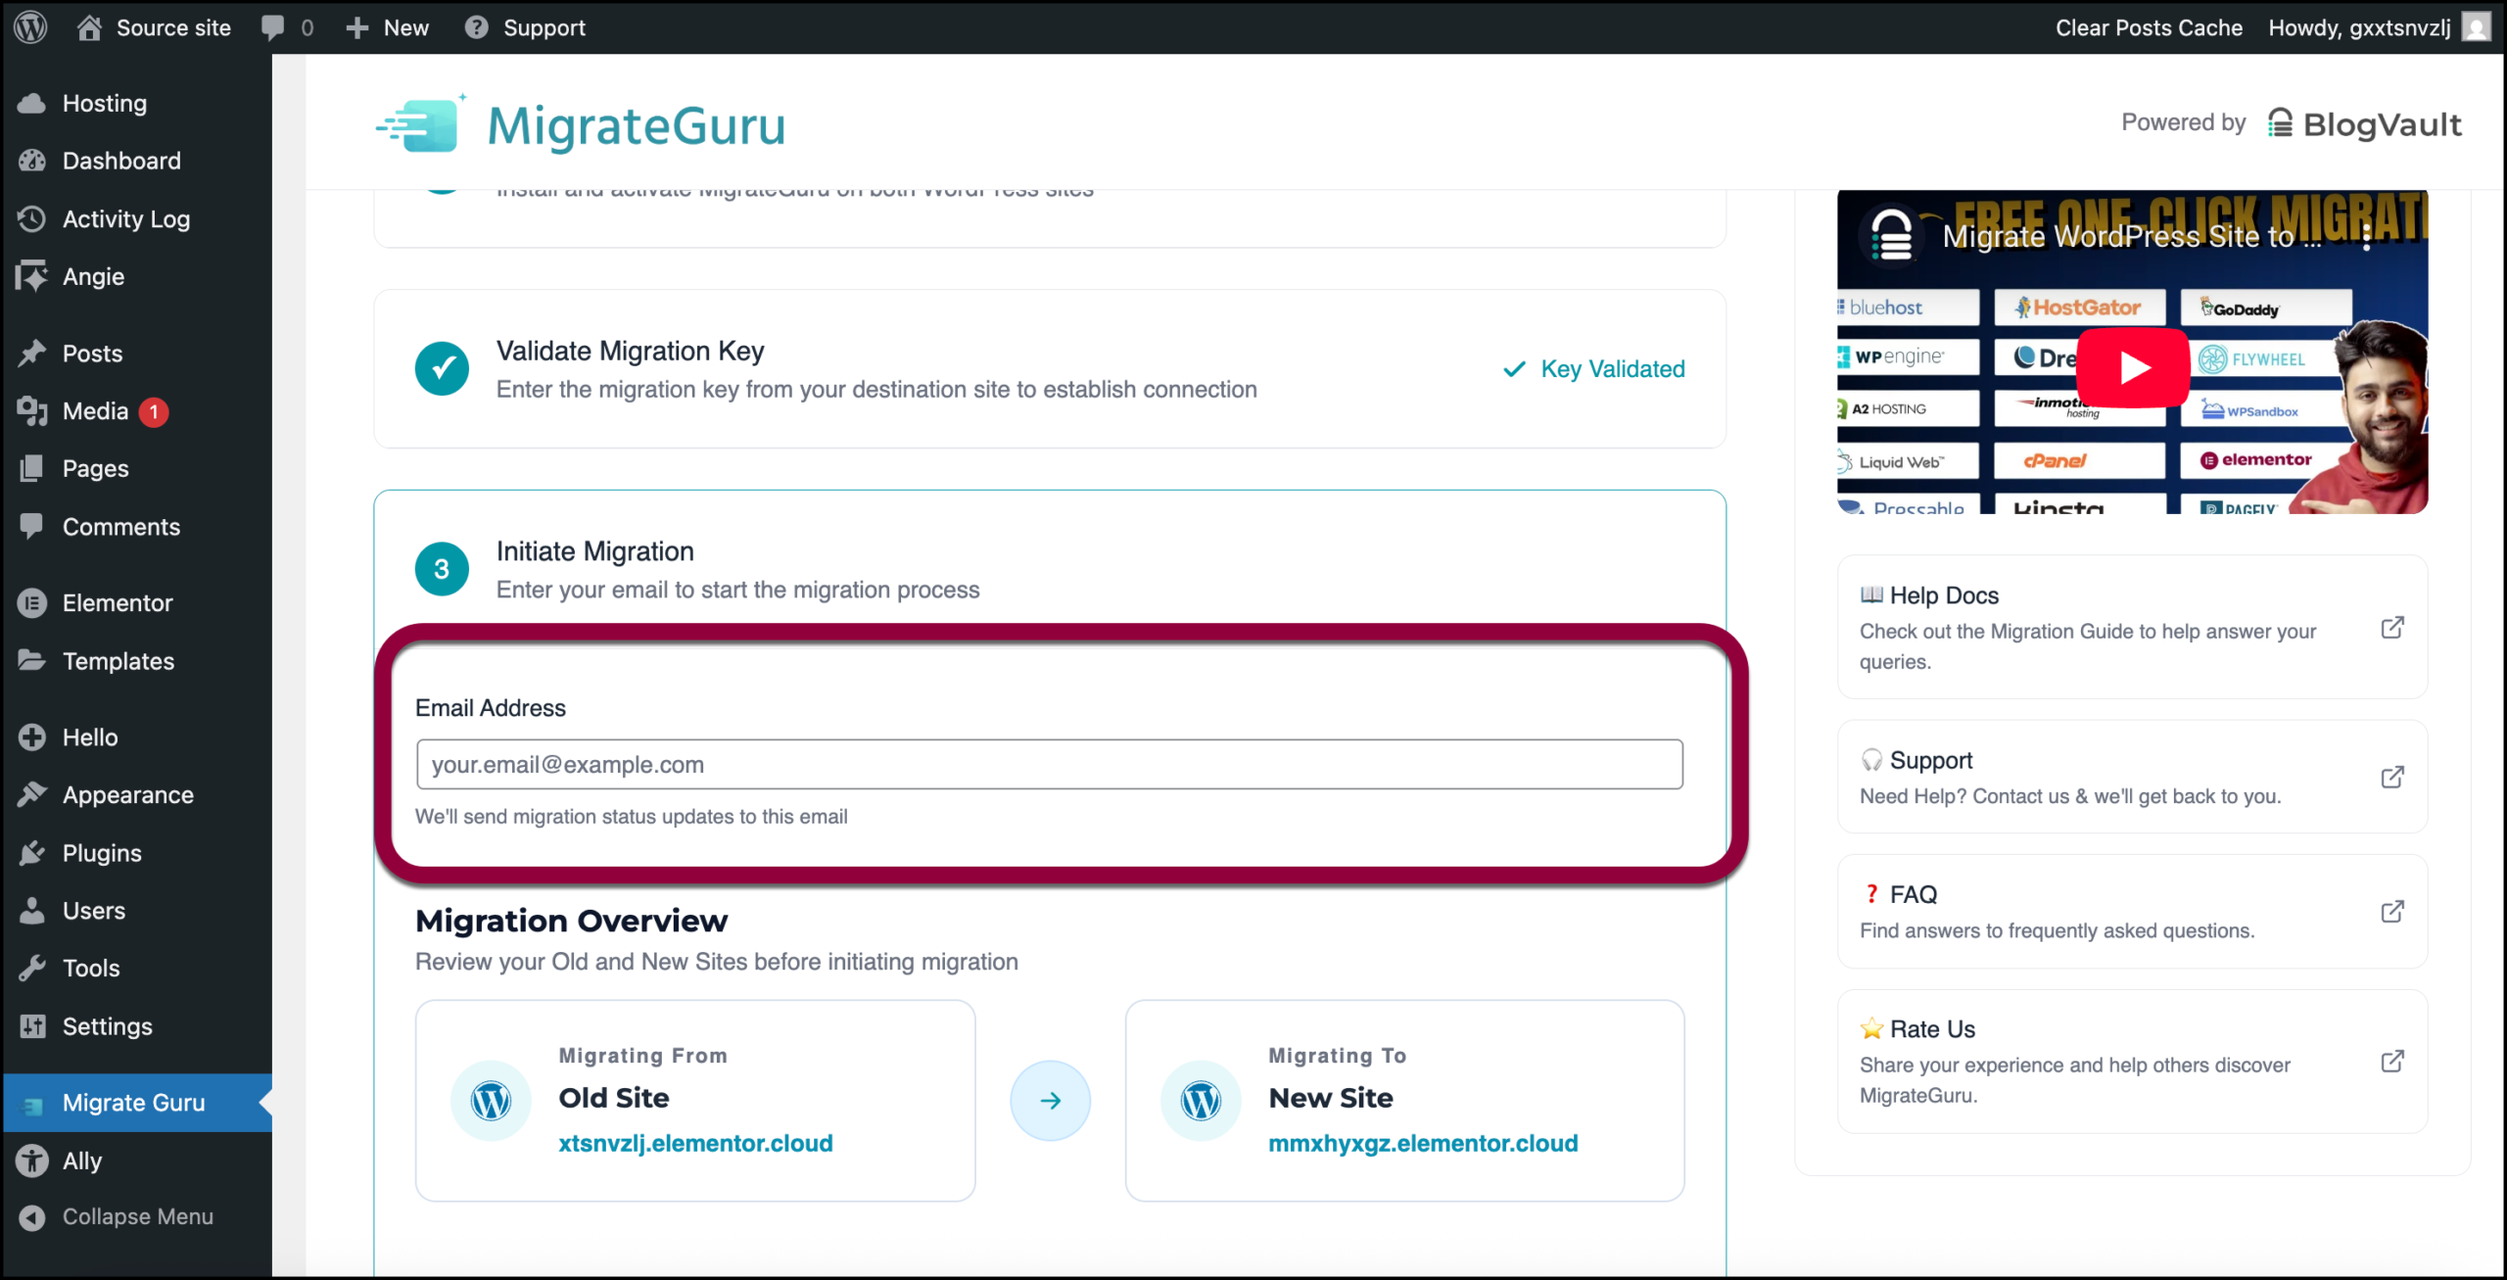Go to Elementor in the sidebar menu
The width and height of the screenshot is (2507, 1280).
pyautogui.click(x=118, y=603)
